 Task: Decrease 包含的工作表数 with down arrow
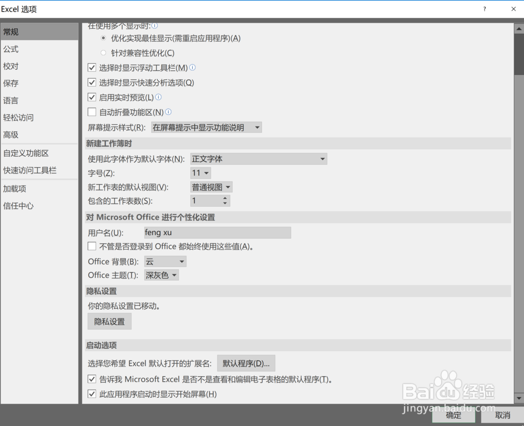225,203
